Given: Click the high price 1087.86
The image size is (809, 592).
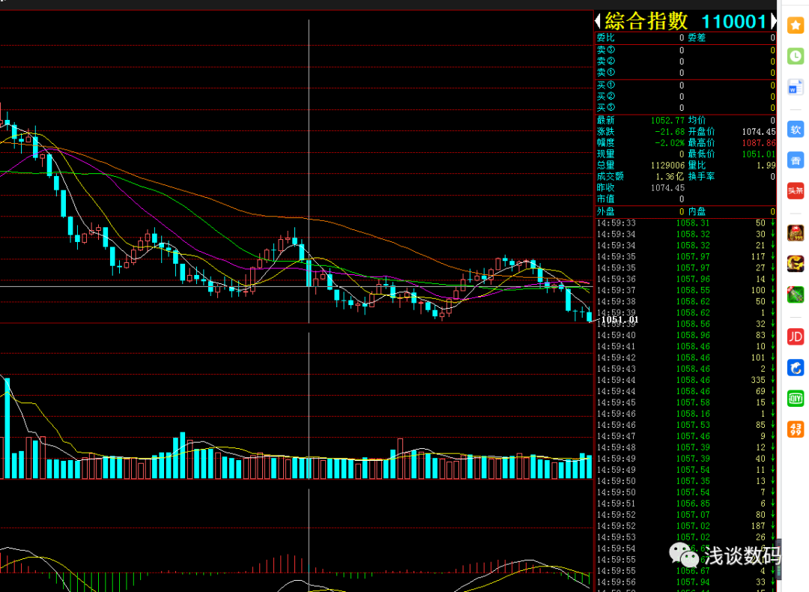Looking at the screenshot, I should (x=758, y=143).
